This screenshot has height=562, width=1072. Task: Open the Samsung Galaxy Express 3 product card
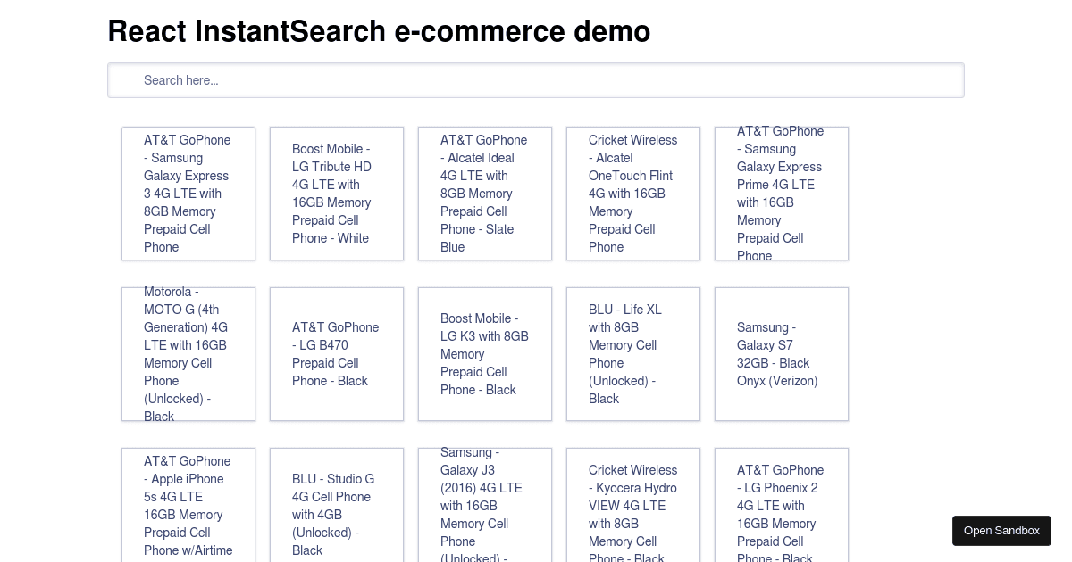188,194
